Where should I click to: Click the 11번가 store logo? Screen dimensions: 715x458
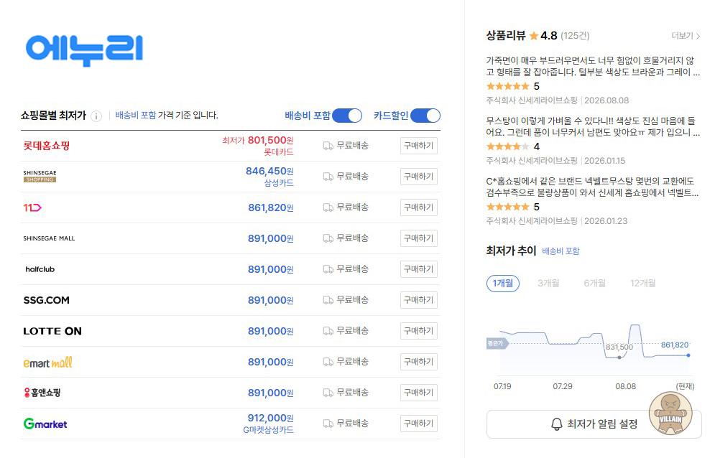32,207
